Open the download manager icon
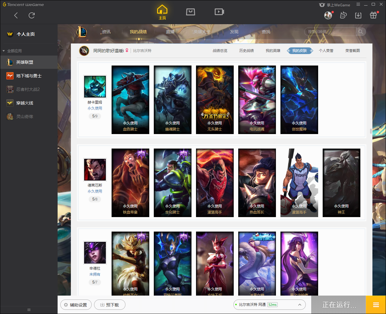This screenshot has width=386, height=314. [x=358, y=15]
